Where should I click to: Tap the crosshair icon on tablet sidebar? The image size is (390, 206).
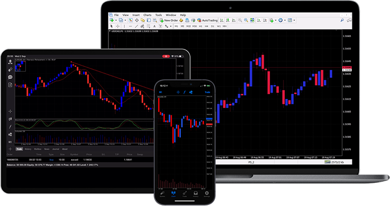pos(10,111)
